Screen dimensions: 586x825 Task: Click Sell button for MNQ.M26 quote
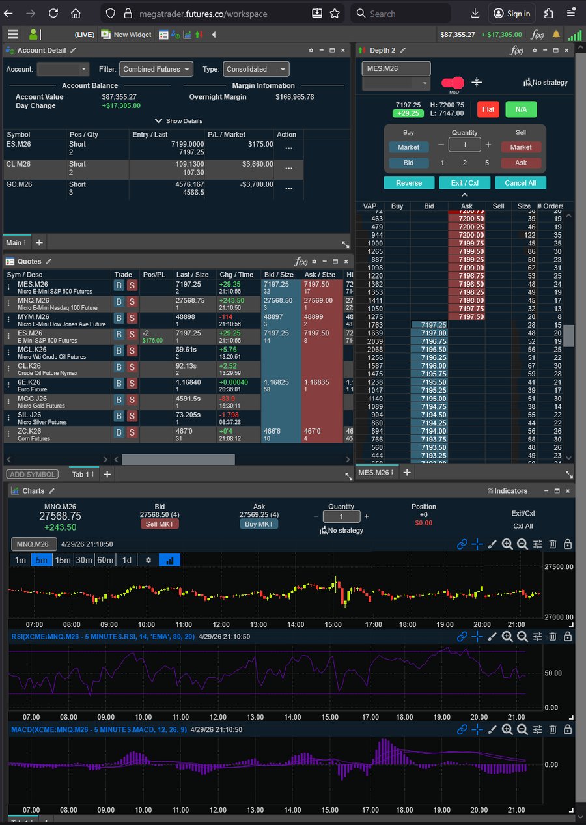[x=132, y=302]
